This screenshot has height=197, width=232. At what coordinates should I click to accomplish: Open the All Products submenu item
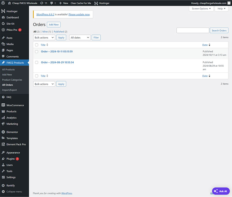tap(8, 70)
